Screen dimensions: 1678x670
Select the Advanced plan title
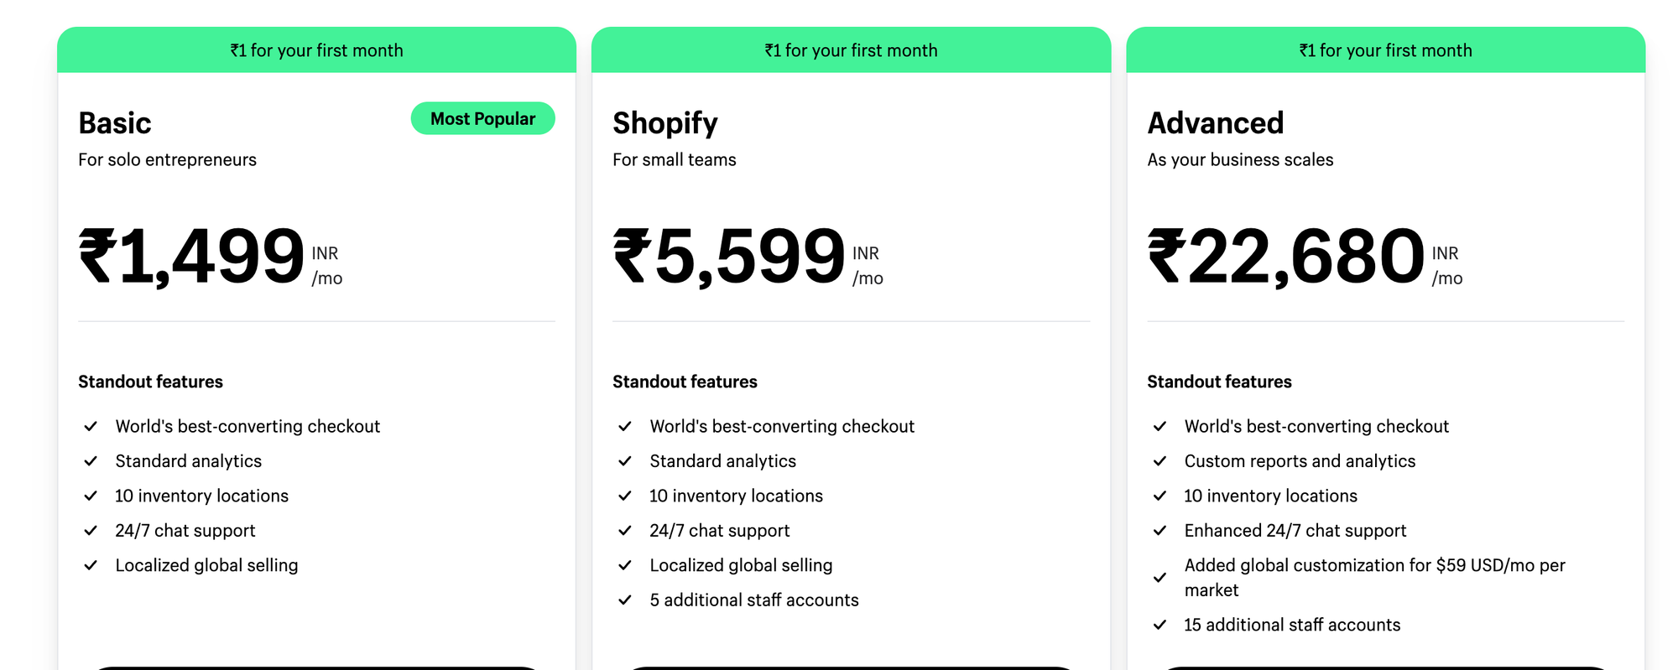[1216, 122]
